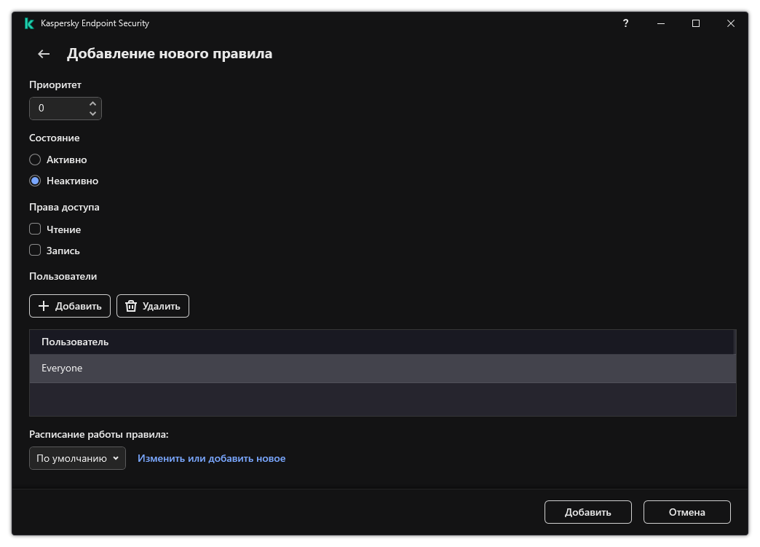Click the trash icon on the Удалить button
Viewport: 760px width, 547px height.
[131, 306]
